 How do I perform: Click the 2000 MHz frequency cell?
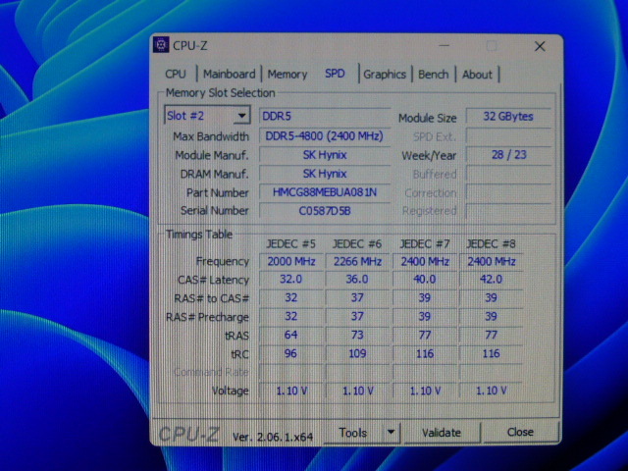(291, 262)
